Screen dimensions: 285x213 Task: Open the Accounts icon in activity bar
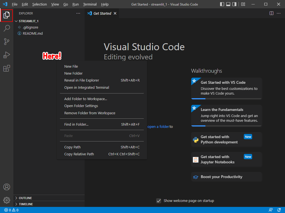coord(7,187)
